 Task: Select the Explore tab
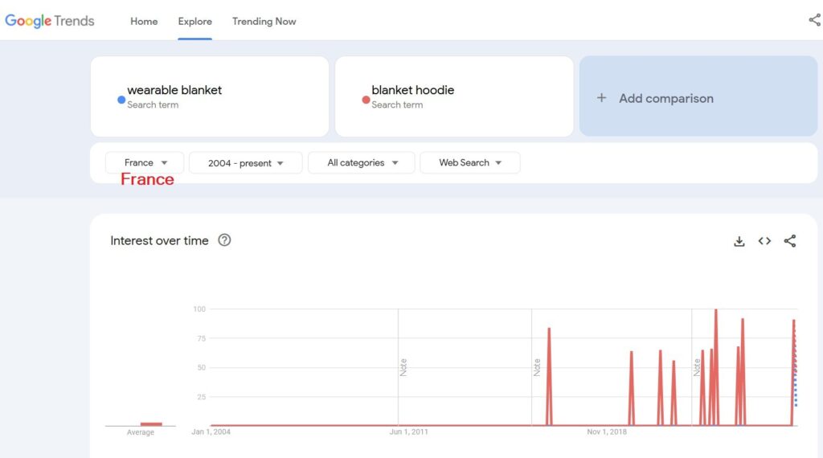(195, 21)
